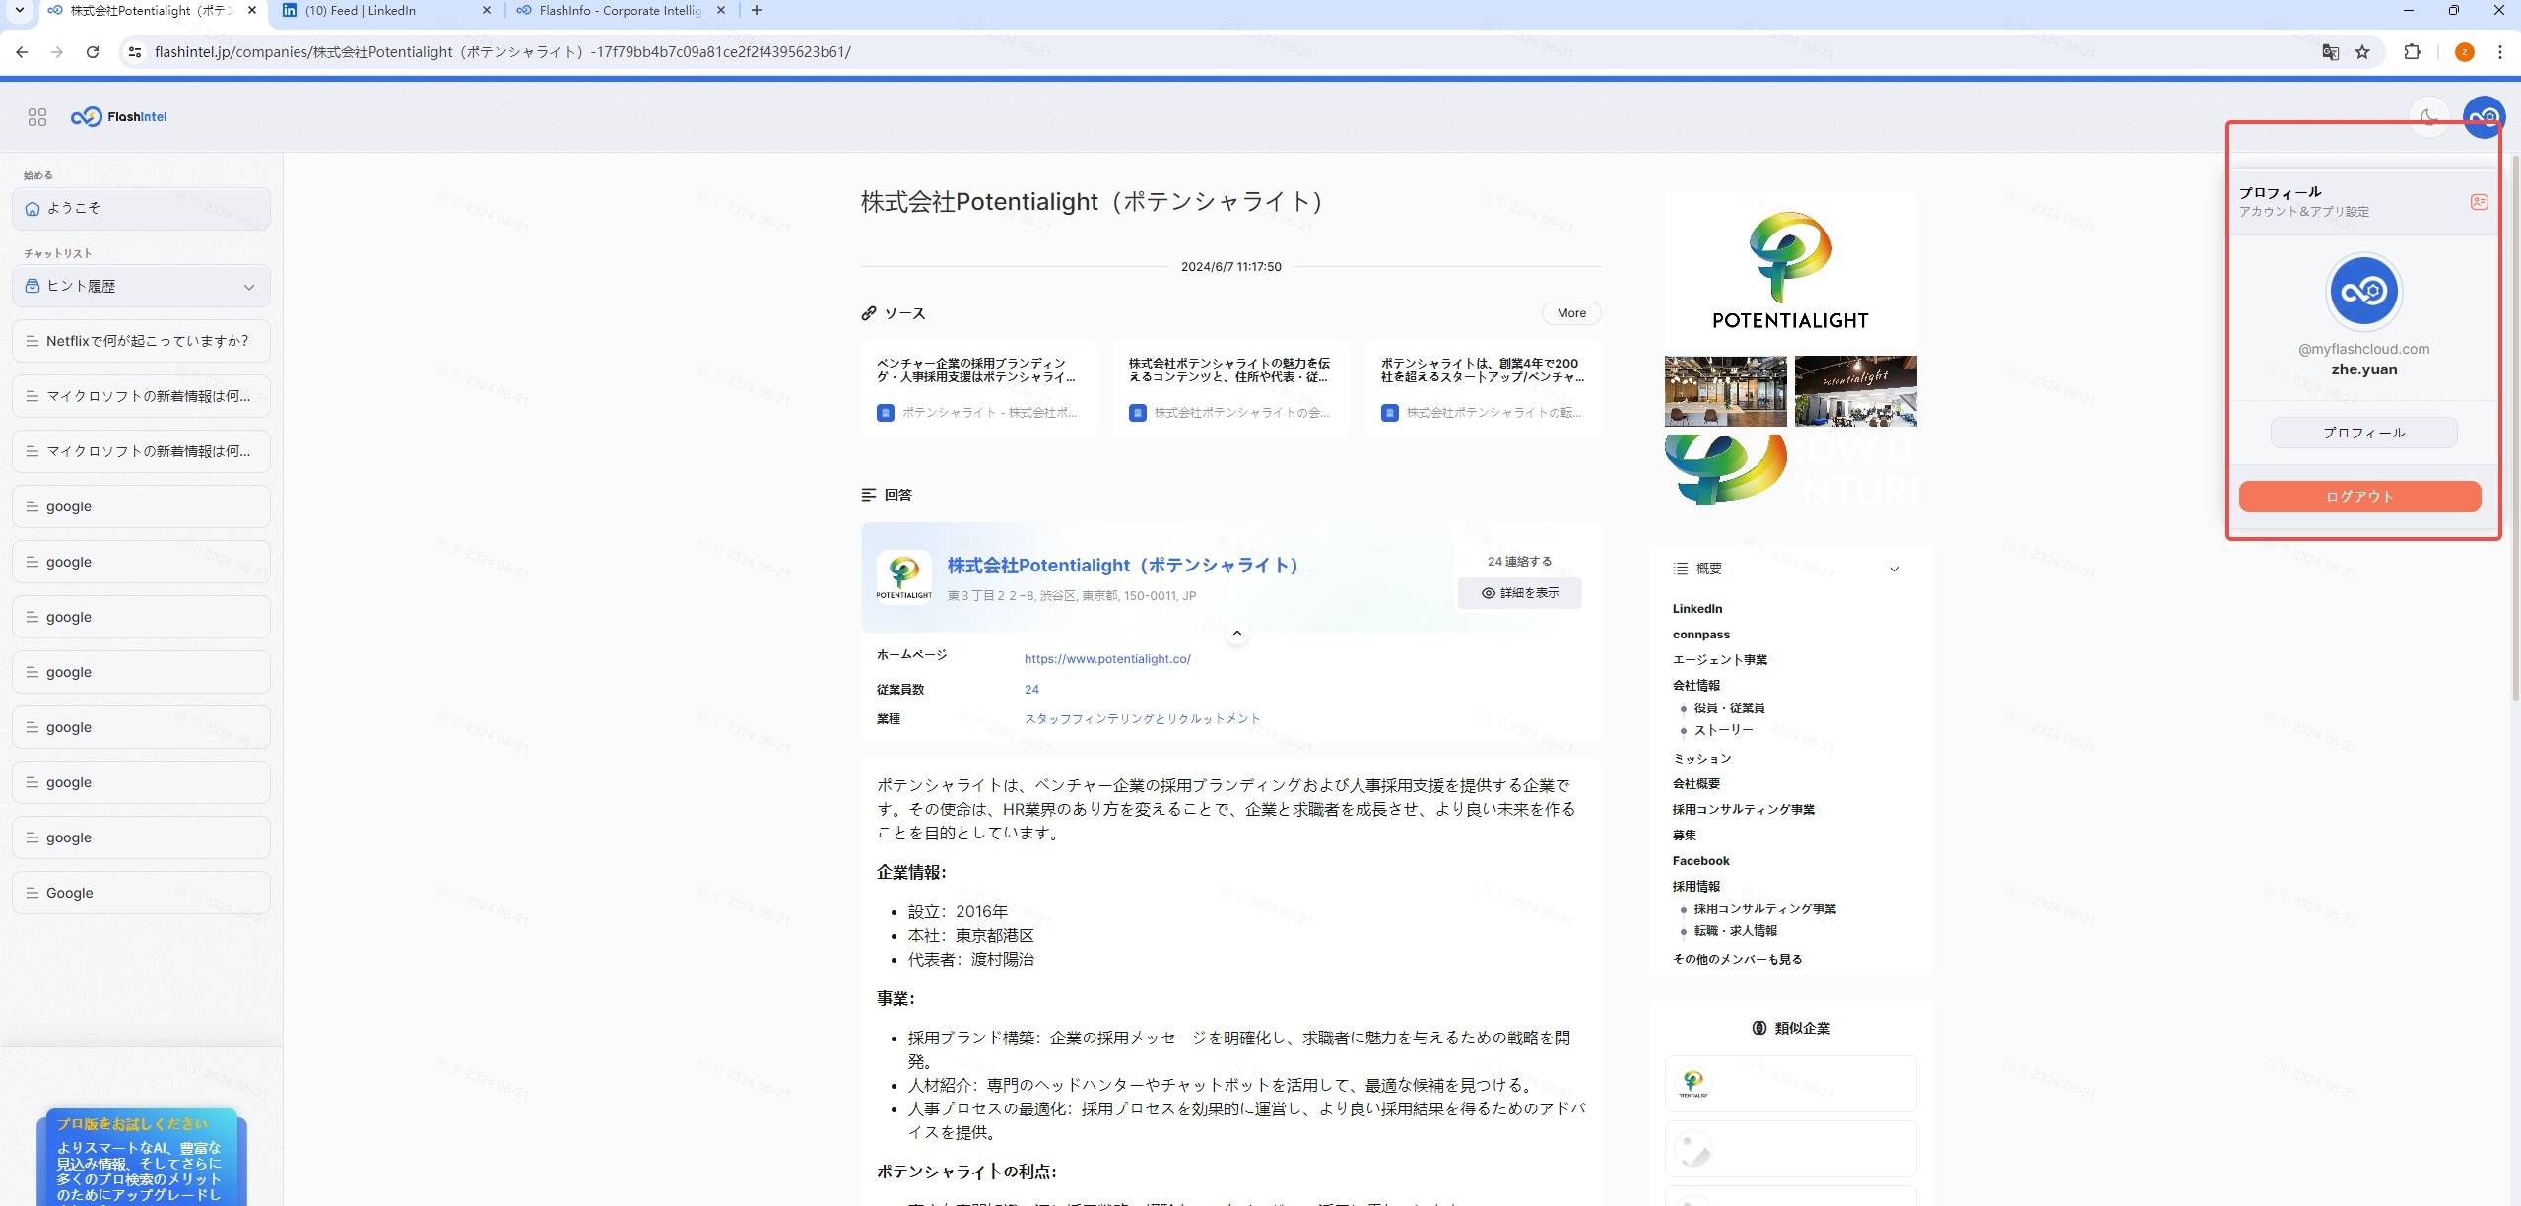Viewport: 2521px width, 1206px height.
Task: Open the apps grid icon beside FlashIntel logo
Action: (37, 117)
